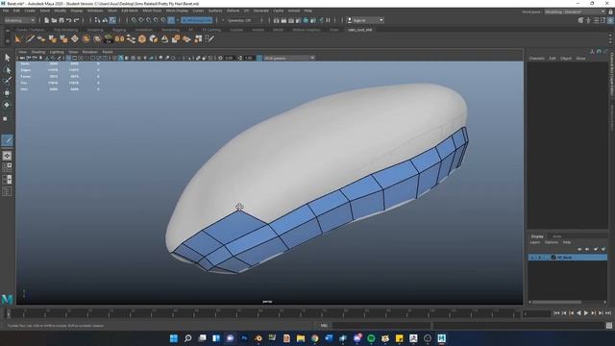This screenshot has width=615, height=346.
Task: Select by hierarchy mode icon
Action: [x=97, y=20]
